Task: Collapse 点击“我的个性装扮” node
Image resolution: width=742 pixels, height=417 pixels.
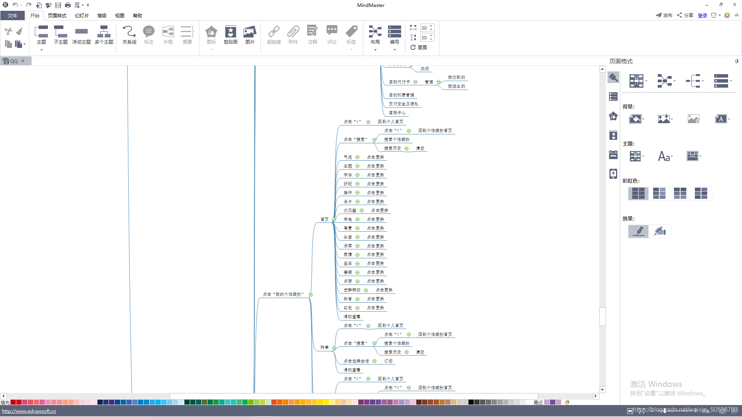Action: coord(311,295)
